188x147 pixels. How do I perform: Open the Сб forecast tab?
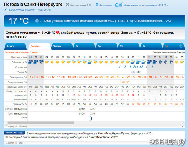(173, 46)
